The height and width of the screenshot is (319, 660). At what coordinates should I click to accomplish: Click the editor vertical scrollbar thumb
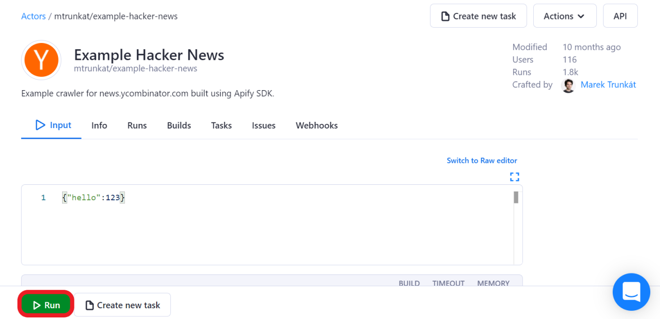coord(516,197)
